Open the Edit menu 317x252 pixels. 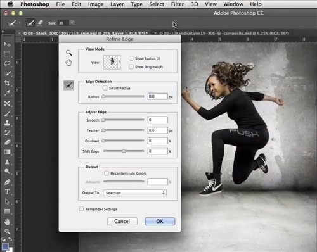77,4
